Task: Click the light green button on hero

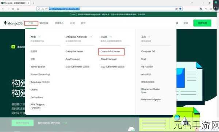Action: (23, 123)
